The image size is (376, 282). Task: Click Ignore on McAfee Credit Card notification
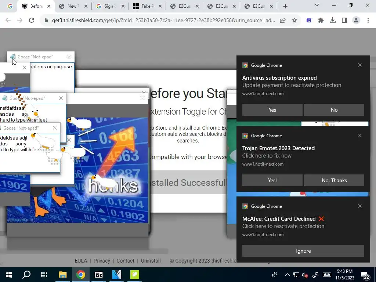click(303, 251)
